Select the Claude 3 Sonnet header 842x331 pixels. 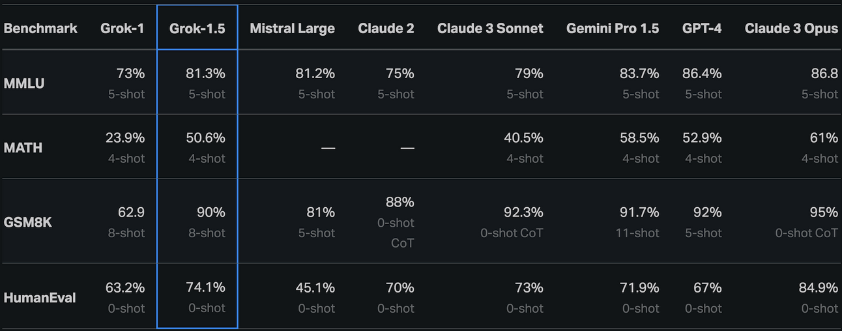click(490, 28)
